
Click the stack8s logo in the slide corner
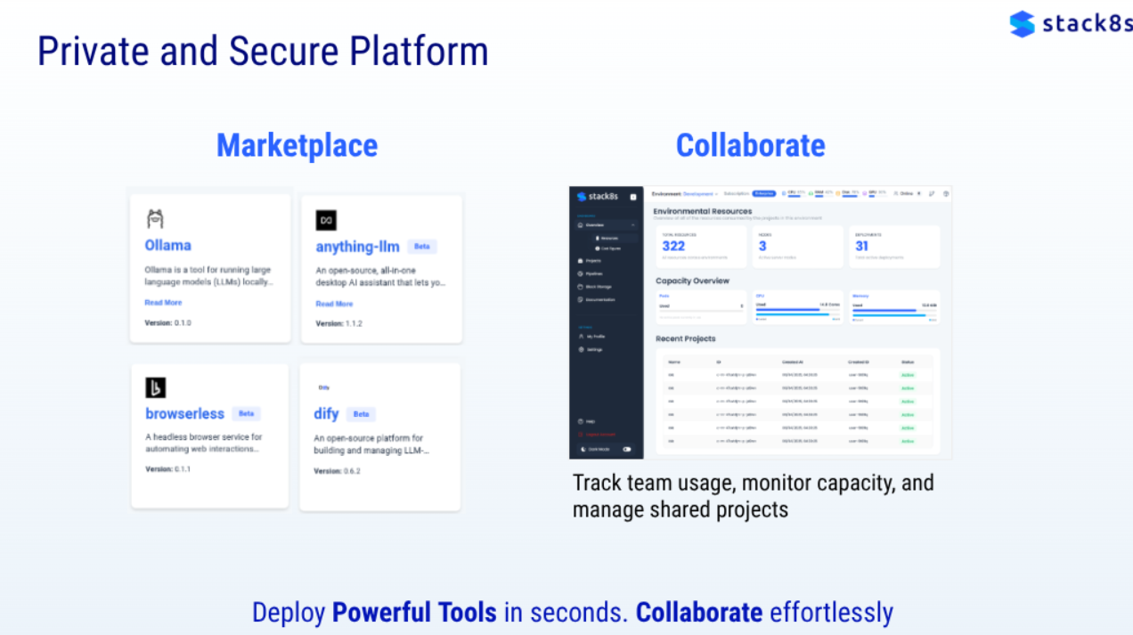coord(1071,23)
